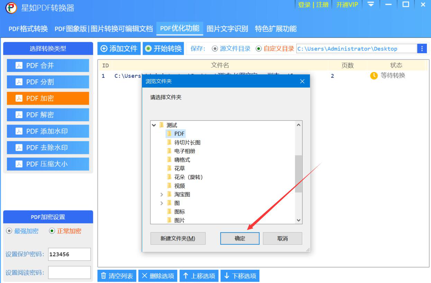Select the 自定义目录 radio option
The image size is (431, 283).
[259, 49]
